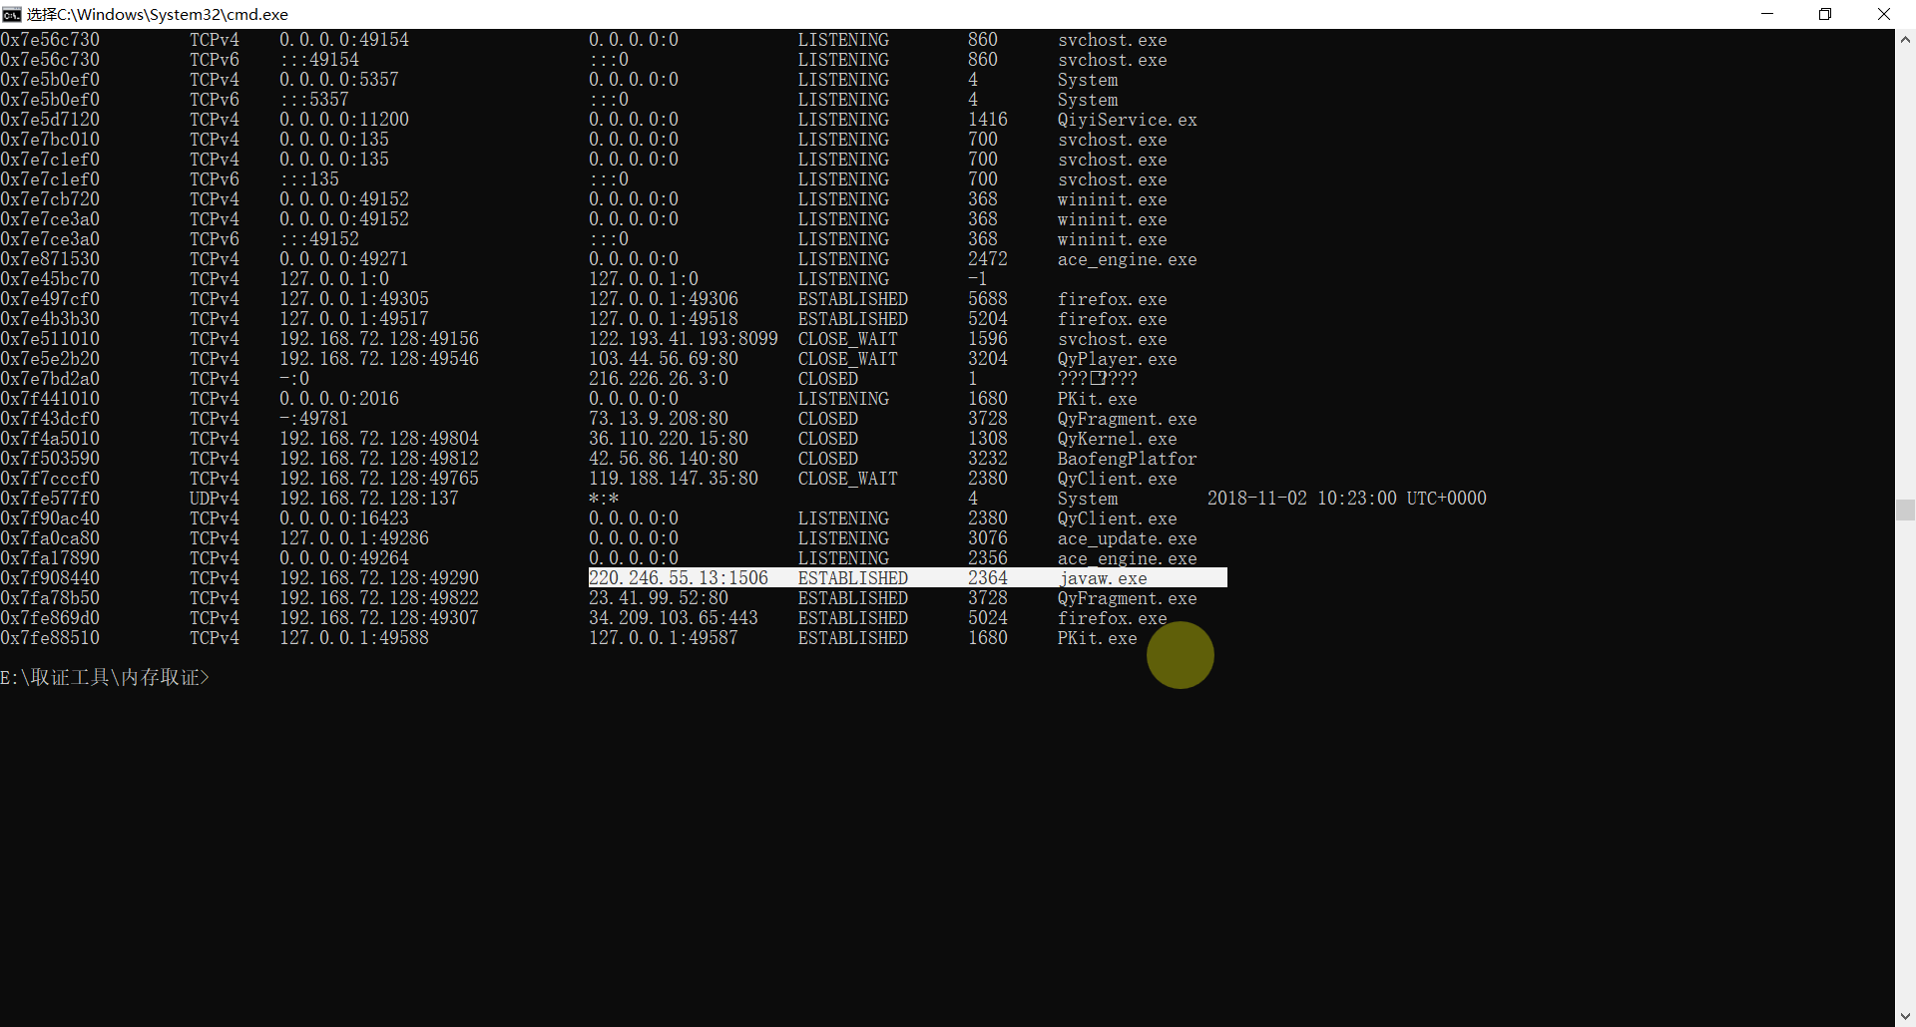This screenshot has width=1916, height=1027.
Task: Click the window title text in the title bar
Action: (x=158, y=14)
